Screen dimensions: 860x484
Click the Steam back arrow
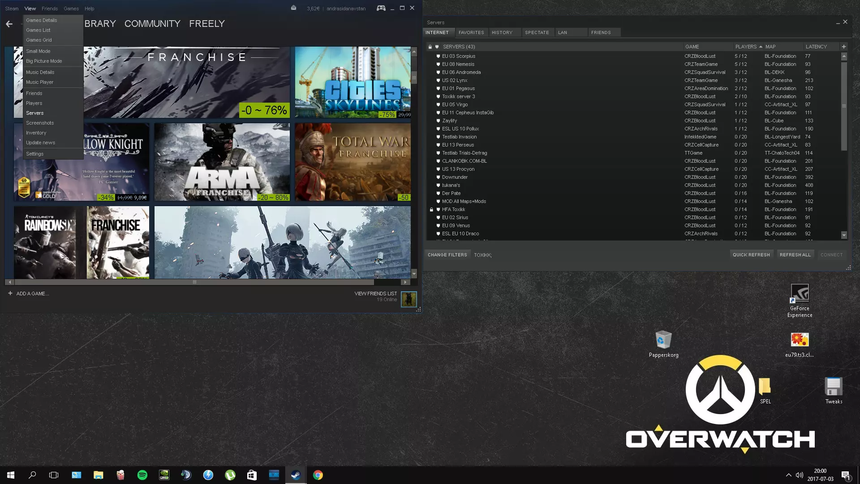tap(9, 24)
